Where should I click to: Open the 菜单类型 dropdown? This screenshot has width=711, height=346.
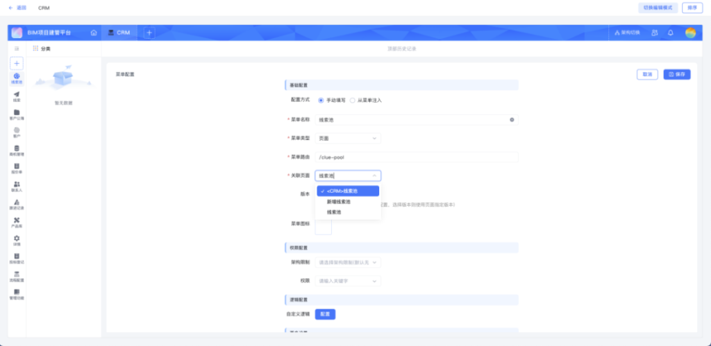pyautogui.click(x=348, y=138)
